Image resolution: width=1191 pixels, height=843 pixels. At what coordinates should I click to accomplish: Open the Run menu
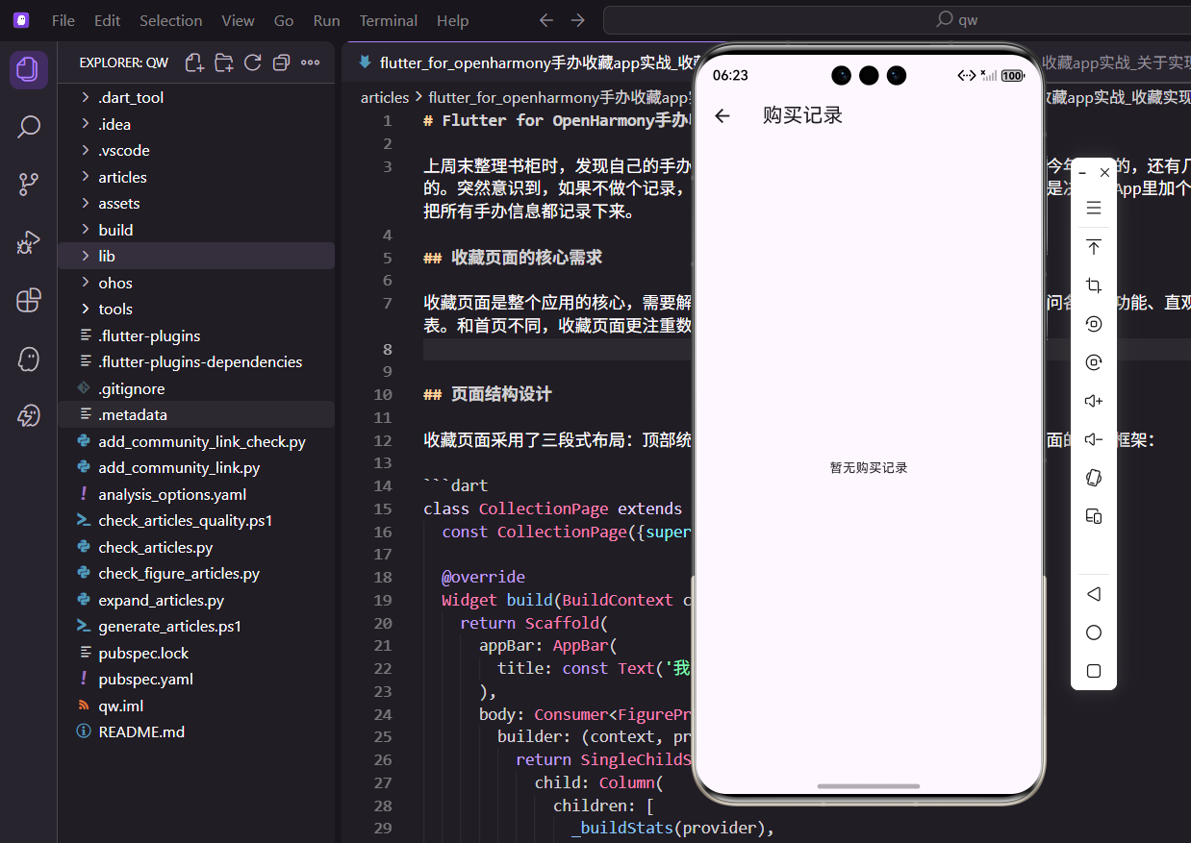coord(327,20)
